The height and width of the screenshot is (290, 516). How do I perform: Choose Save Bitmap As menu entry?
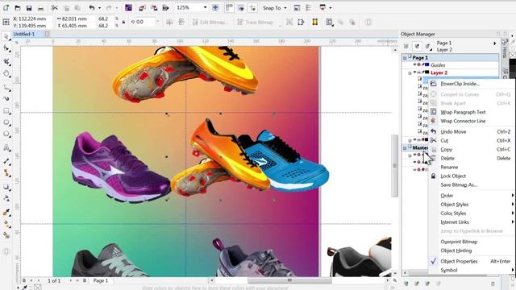pos(472,185)
